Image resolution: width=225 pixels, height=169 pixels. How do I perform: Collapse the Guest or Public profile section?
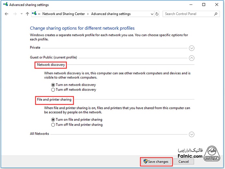coord(192,58)
